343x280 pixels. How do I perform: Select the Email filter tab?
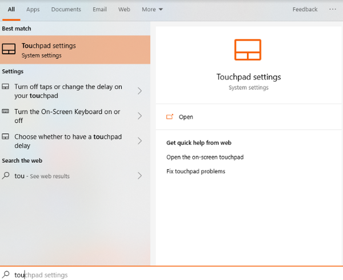click(x=99, y=10)
